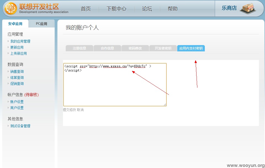Select the 密码修改 tab

(135, 48)
